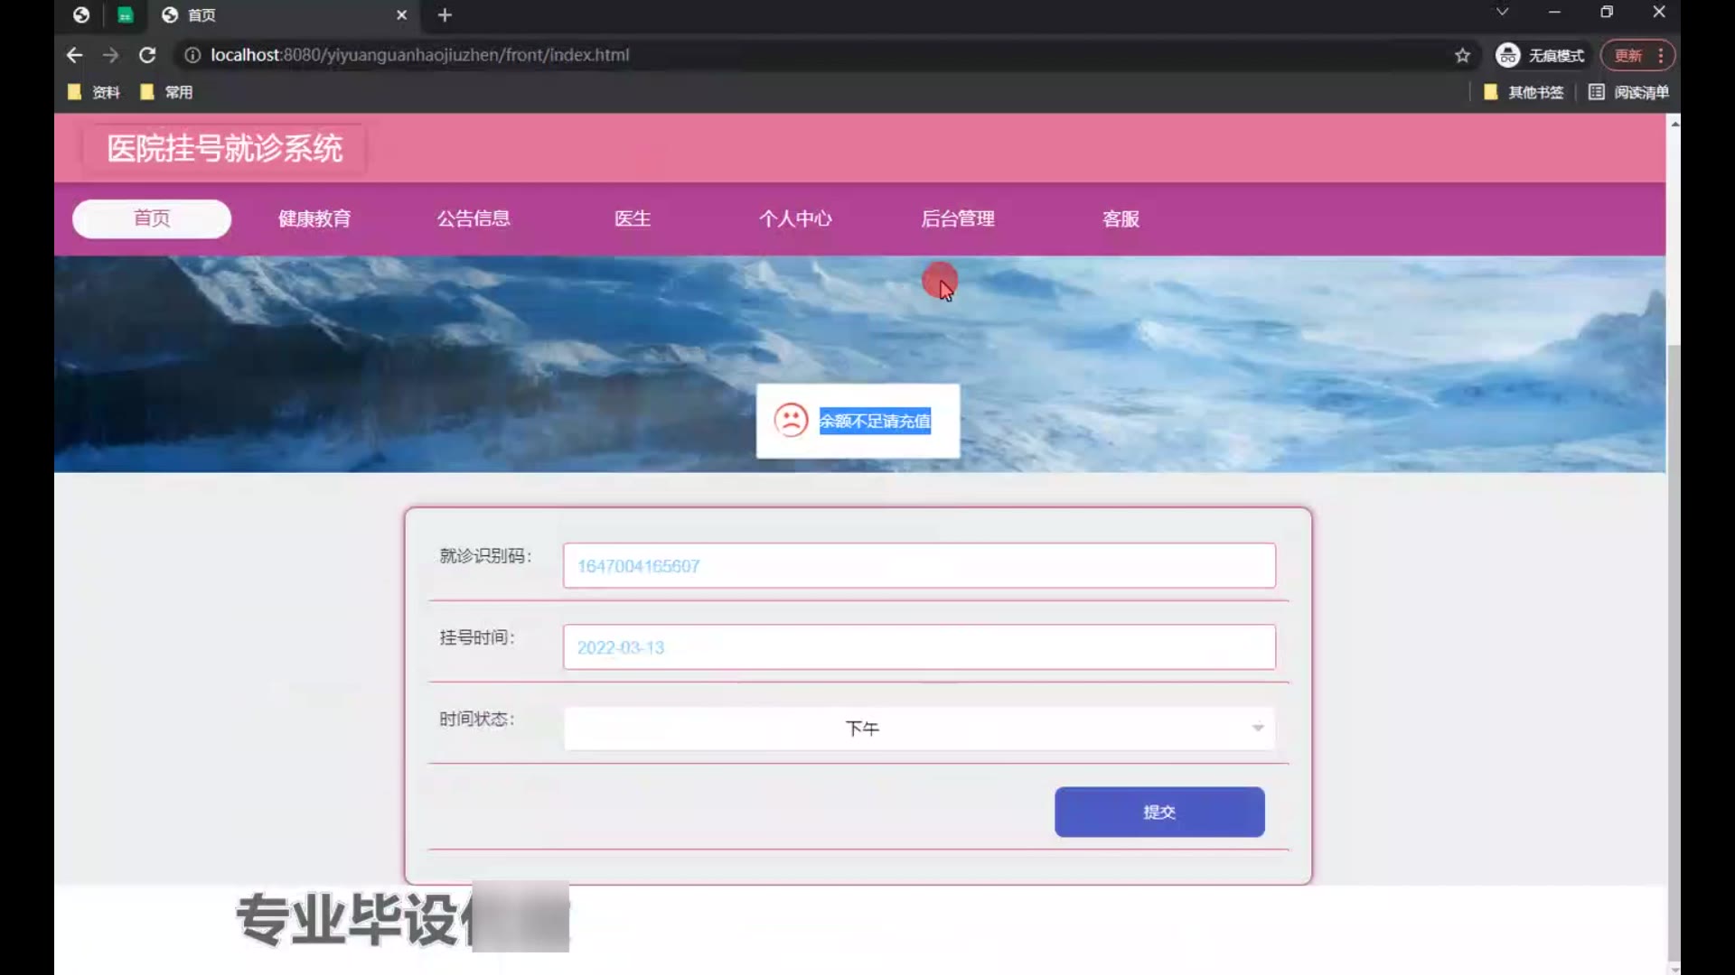
Task: Click the scrollbar up arrow
Action: click(x=1674, y=123)
